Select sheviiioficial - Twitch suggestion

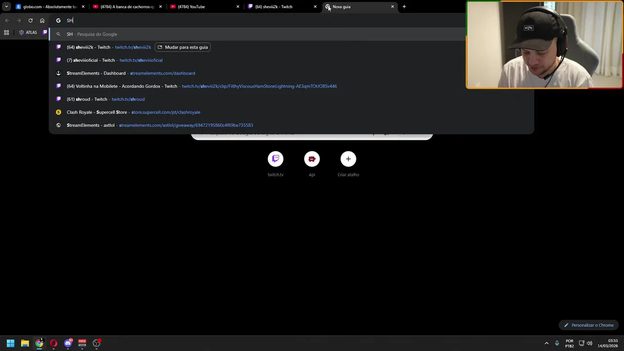[x=292, y=60]
